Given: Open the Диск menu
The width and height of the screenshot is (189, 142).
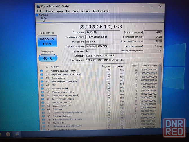Looking at the screenshot, I should 75,11.
